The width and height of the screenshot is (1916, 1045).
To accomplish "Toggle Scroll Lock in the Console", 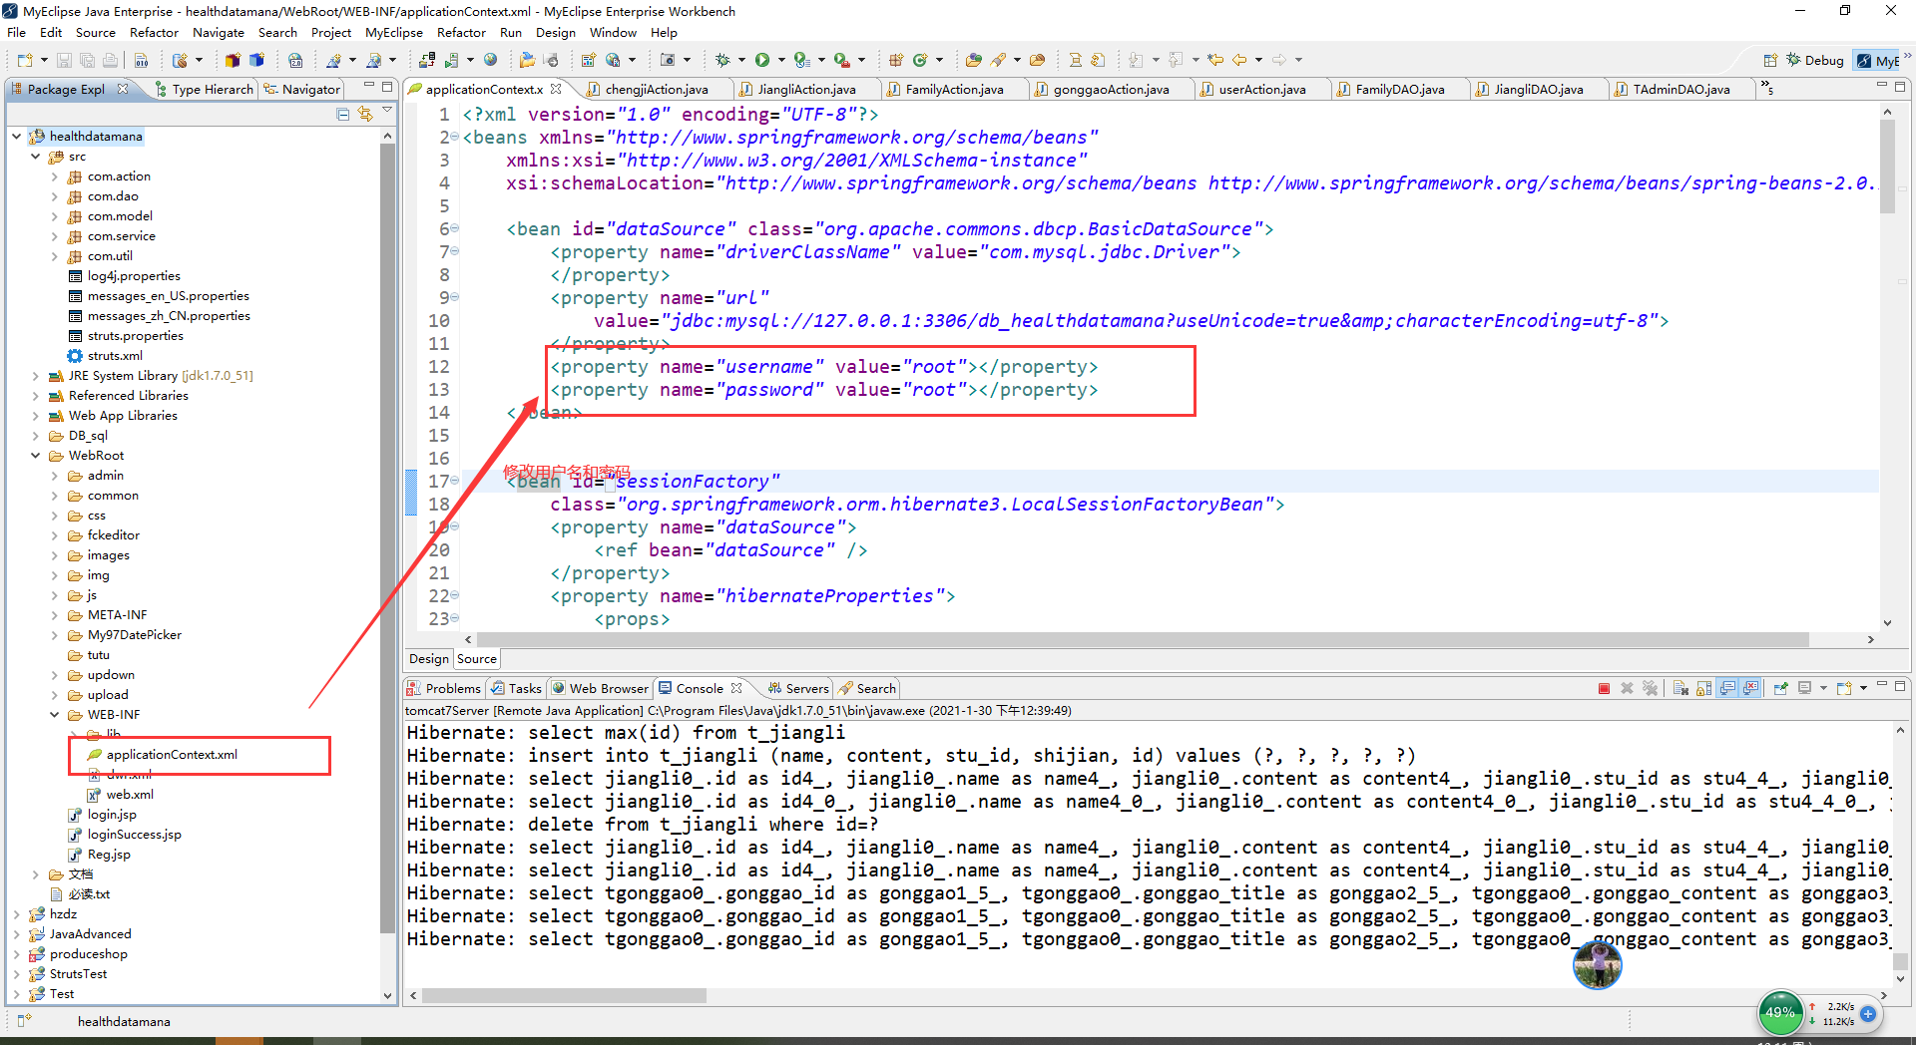I will (1704, 688).
